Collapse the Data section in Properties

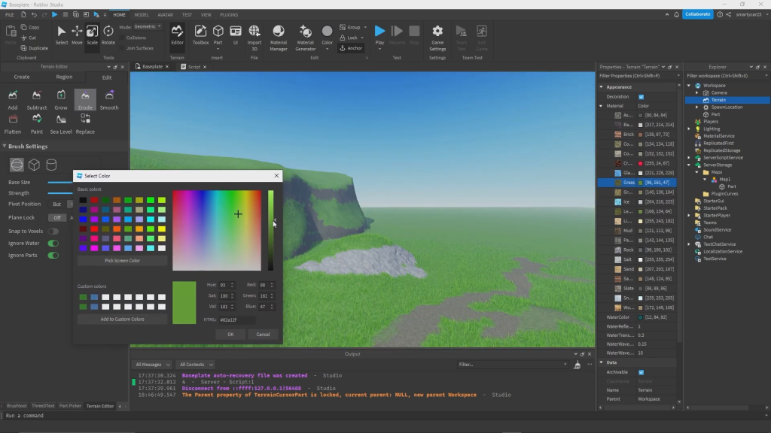click(x=602, y=362)
